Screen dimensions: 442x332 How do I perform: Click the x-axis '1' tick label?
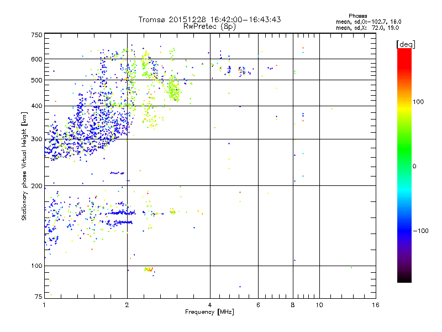click(44, 305)
